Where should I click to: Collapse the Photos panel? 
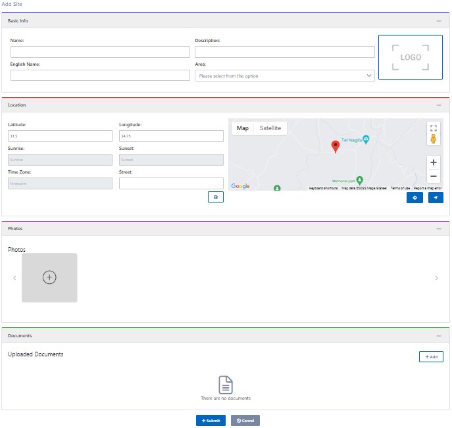[439, 229]
